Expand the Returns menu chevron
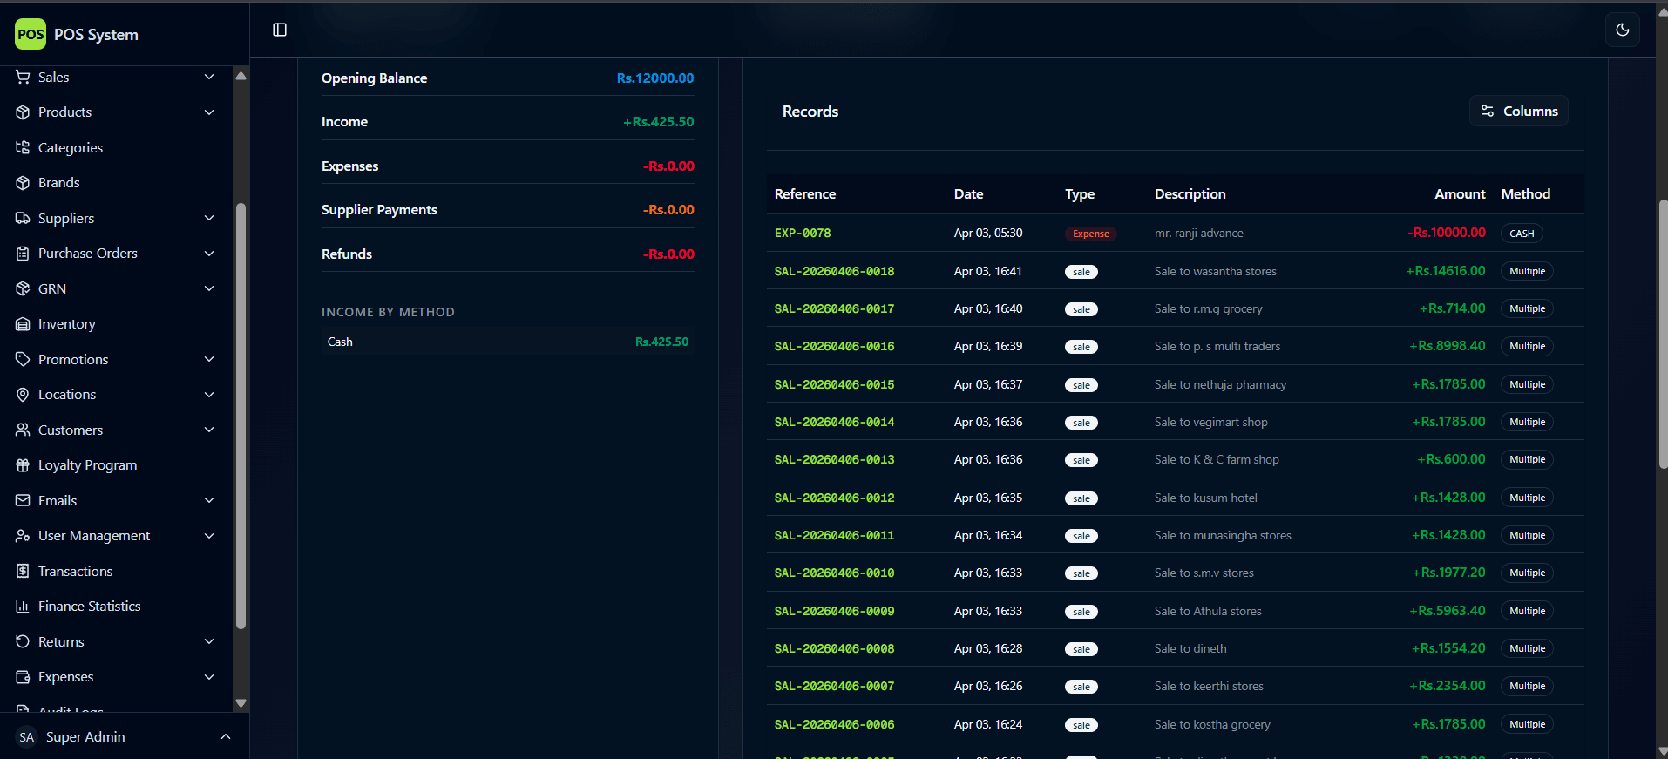This screenshot has height=759, width=1668. 209,641
